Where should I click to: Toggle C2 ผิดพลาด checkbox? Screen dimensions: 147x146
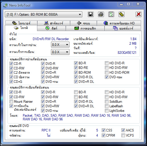tap(11, 73)
